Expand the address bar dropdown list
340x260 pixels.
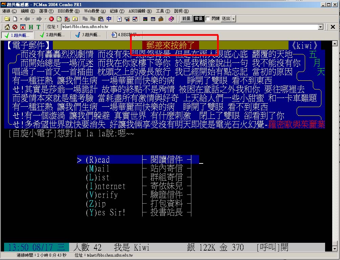(x=321, y=27)
